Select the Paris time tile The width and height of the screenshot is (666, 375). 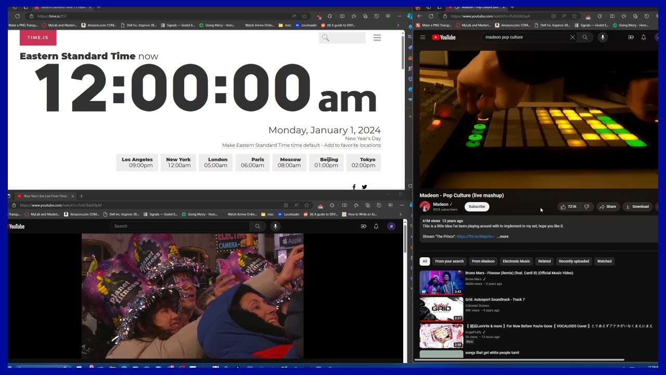pyautogui.click(x=253, y=162)
